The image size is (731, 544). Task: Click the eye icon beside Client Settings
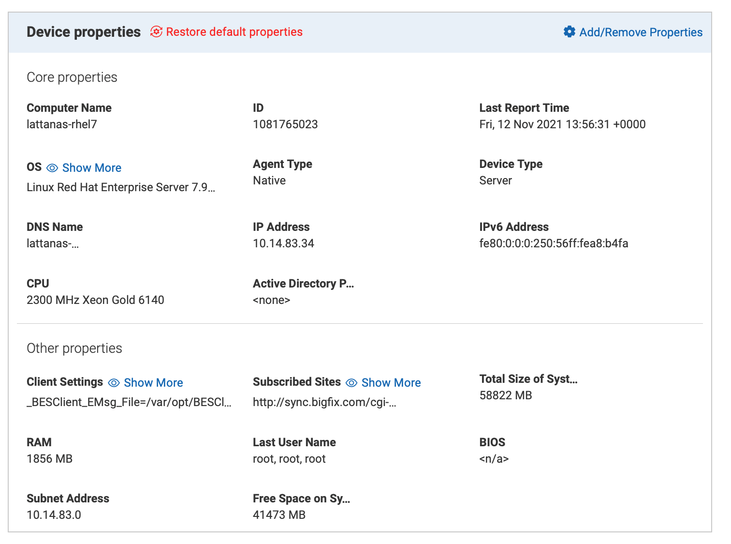pos(113,382)
